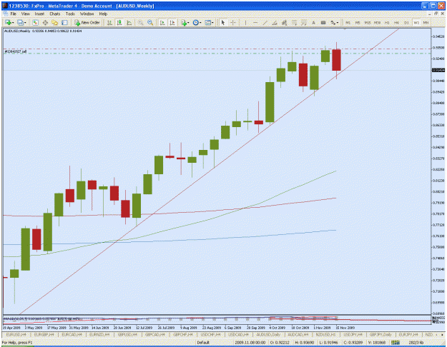Viewport: 447px width, 347px height.
Task: Select the Crosshair tool
Action: (x=233, y=22)
